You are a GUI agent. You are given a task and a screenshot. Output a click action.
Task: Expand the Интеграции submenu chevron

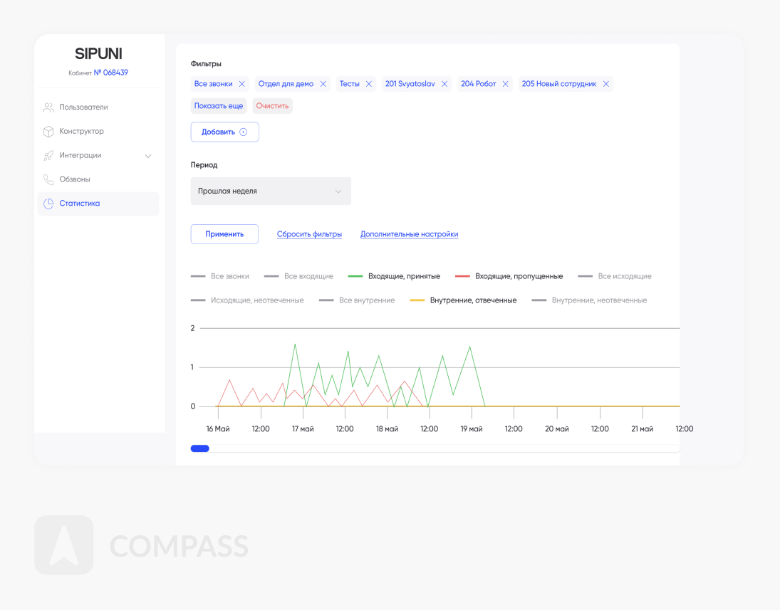click(x=148, y=156)
